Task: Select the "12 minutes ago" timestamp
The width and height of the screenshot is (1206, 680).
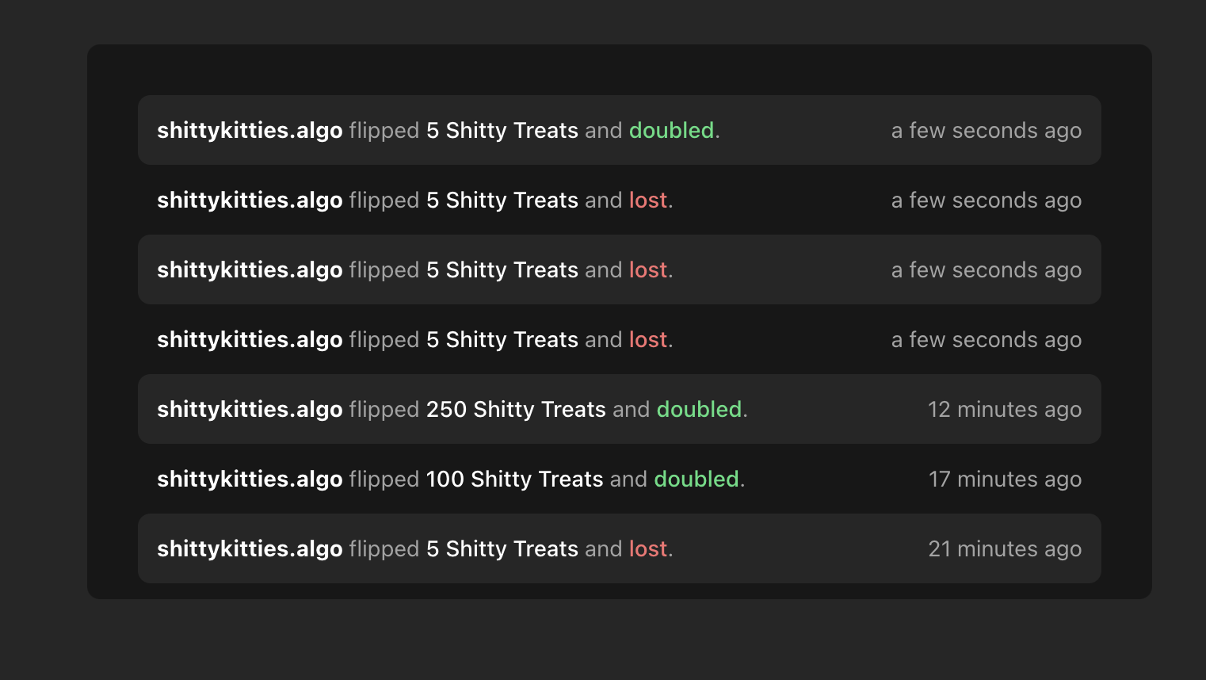Action: coord(1004,410)
